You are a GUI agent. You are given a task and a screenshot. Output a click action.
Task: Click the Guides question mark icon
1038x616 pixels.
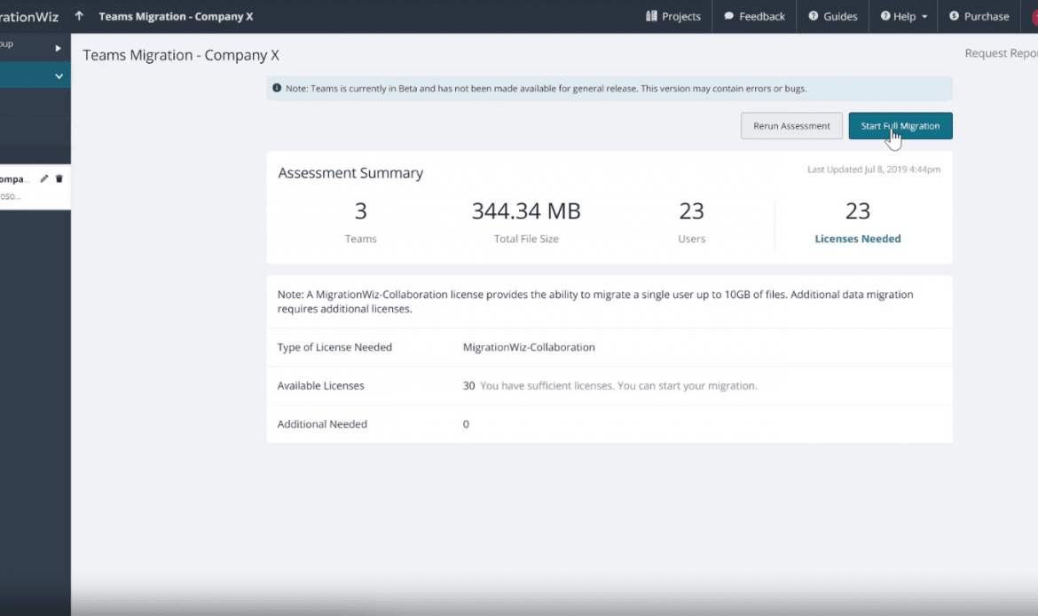pyautogui.click(x=813, y=16)
